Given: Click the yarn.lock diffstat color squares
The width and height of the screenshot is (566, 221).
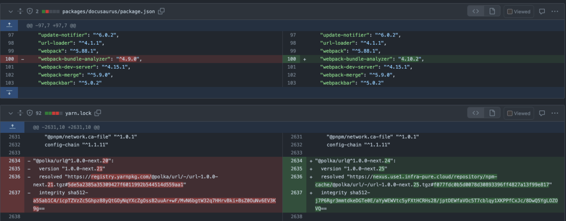Looking at the screenshot, I should [54, 113].
